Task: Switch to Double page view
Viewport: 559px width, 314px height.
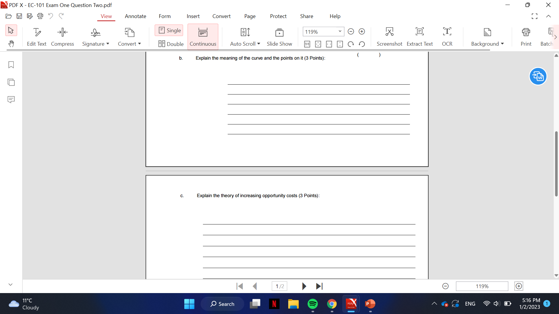Action: pos(171,44)
